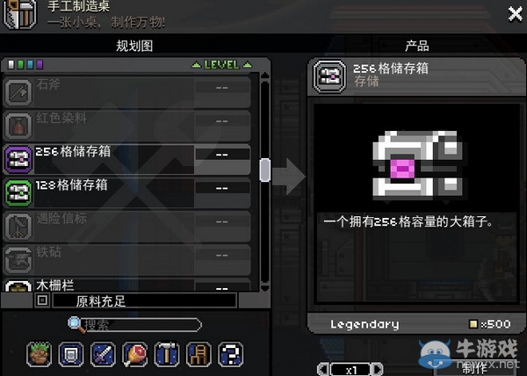Click the 搜索 search input field

(141, 325)
